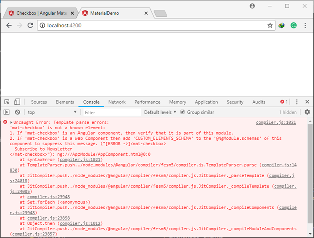Screen dimensions: 314x238
Task: Show the console sidebar panel
Action: 7,112
